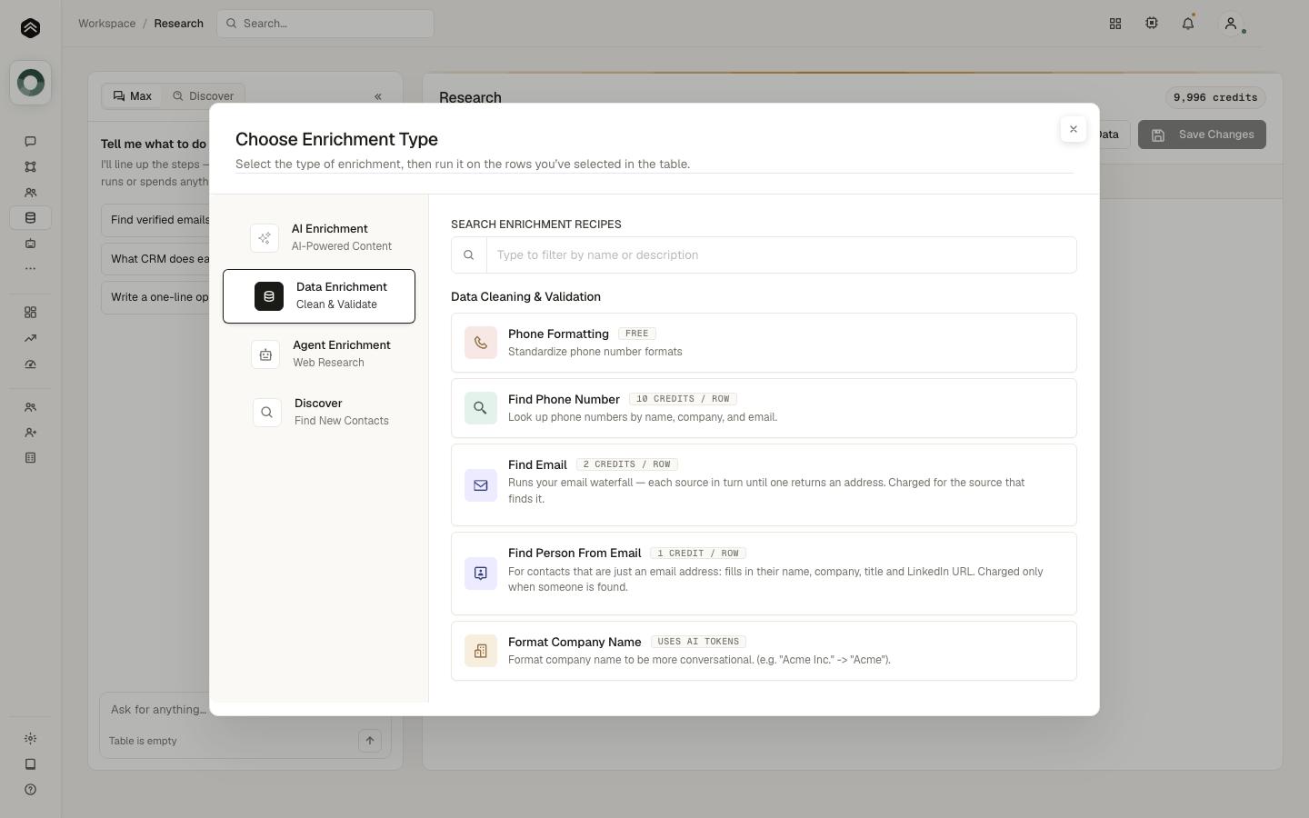This screenshot has width=1309, height=818.
Task: Click the 9,996 credits badge
Action: 1215,97
